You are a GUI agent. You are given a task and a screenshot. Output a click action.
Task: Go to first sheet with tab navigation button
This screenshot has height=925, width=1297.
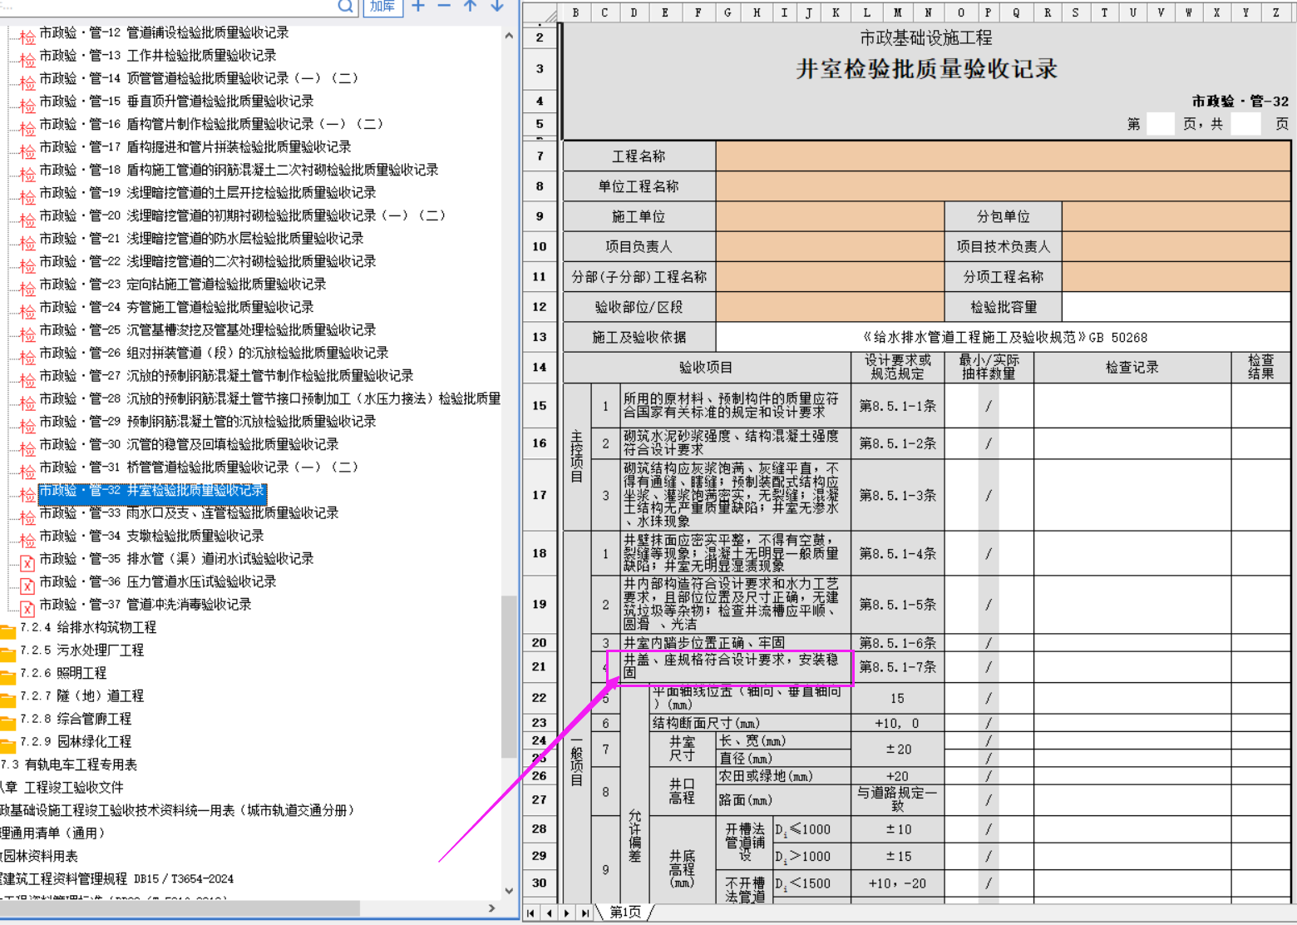[530, 913]
